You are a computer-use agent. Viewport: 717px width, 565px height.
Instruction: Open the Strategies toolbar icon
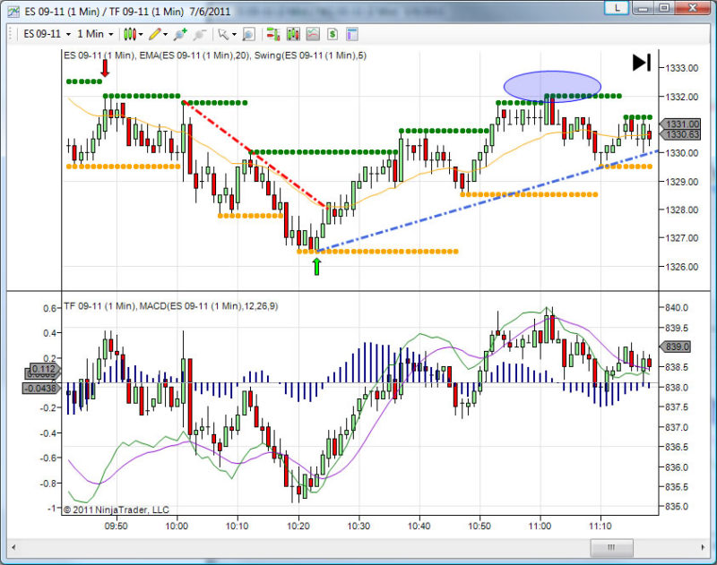point(313,34)
